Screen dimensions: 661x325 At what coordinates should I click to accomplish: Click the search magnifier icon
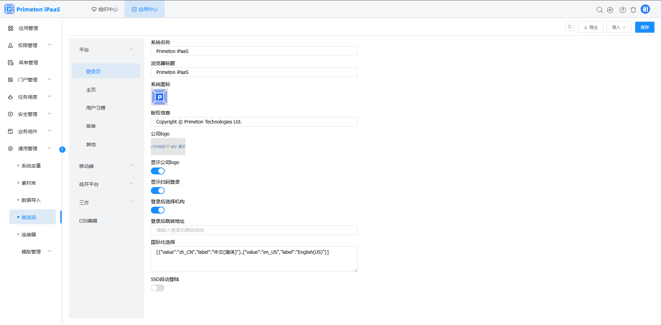[599, 10]
